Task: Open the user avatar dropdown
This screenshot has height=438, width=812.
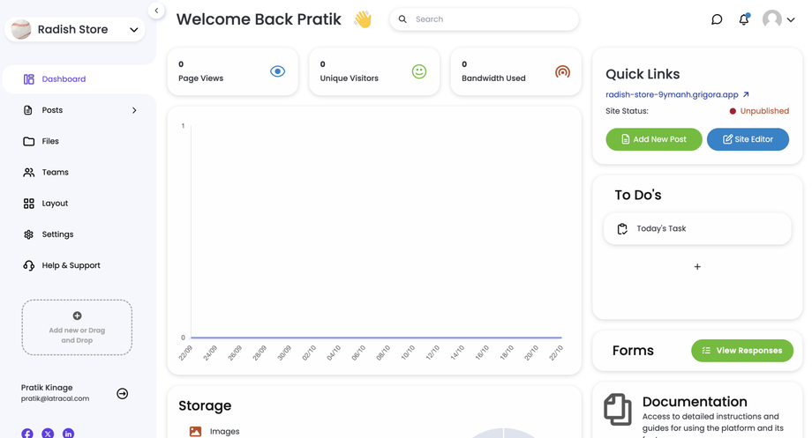Action: point(778,19)
